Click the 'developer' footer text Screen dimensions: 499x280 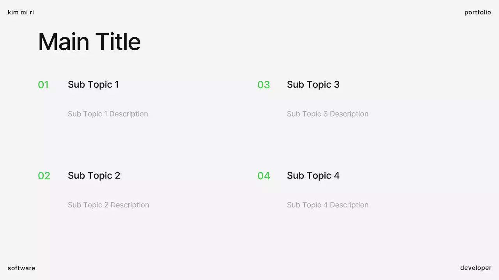click(476, 268)
